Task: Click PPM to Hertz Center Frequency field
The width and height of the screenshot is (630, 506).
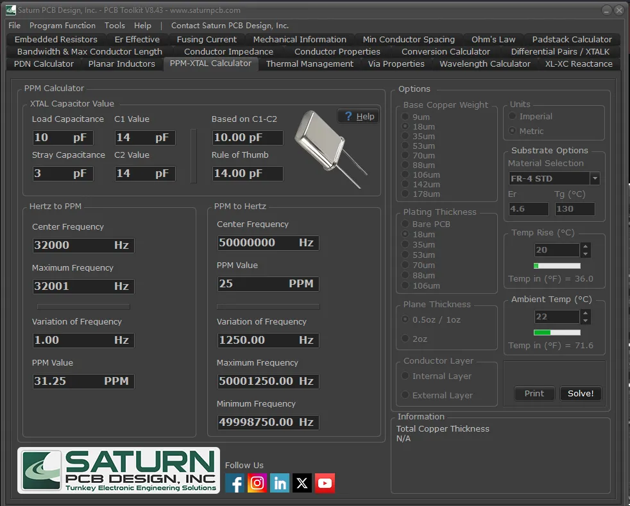Action: pyautogui.click(x=268, y=243)
